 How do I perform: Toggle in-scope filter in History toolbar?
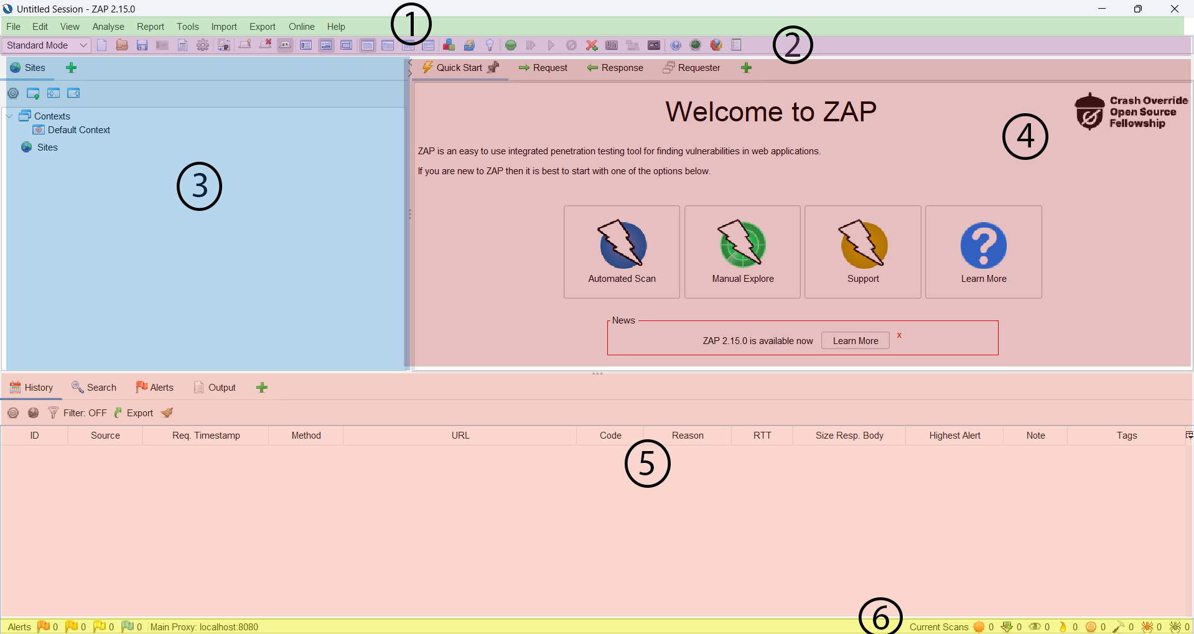tap(13, 413)
